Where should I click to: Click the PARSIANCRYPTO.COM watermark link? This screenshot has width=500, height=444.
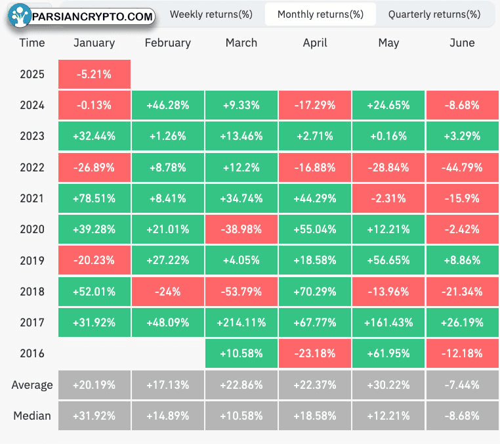click(x=93, y=16)
